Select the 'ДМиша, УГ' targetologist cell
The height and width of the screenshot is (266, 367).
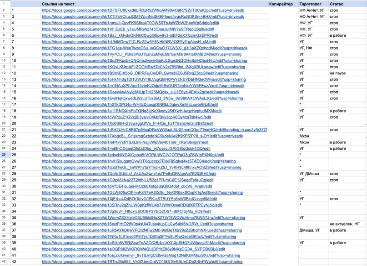(x=313, y=230)
